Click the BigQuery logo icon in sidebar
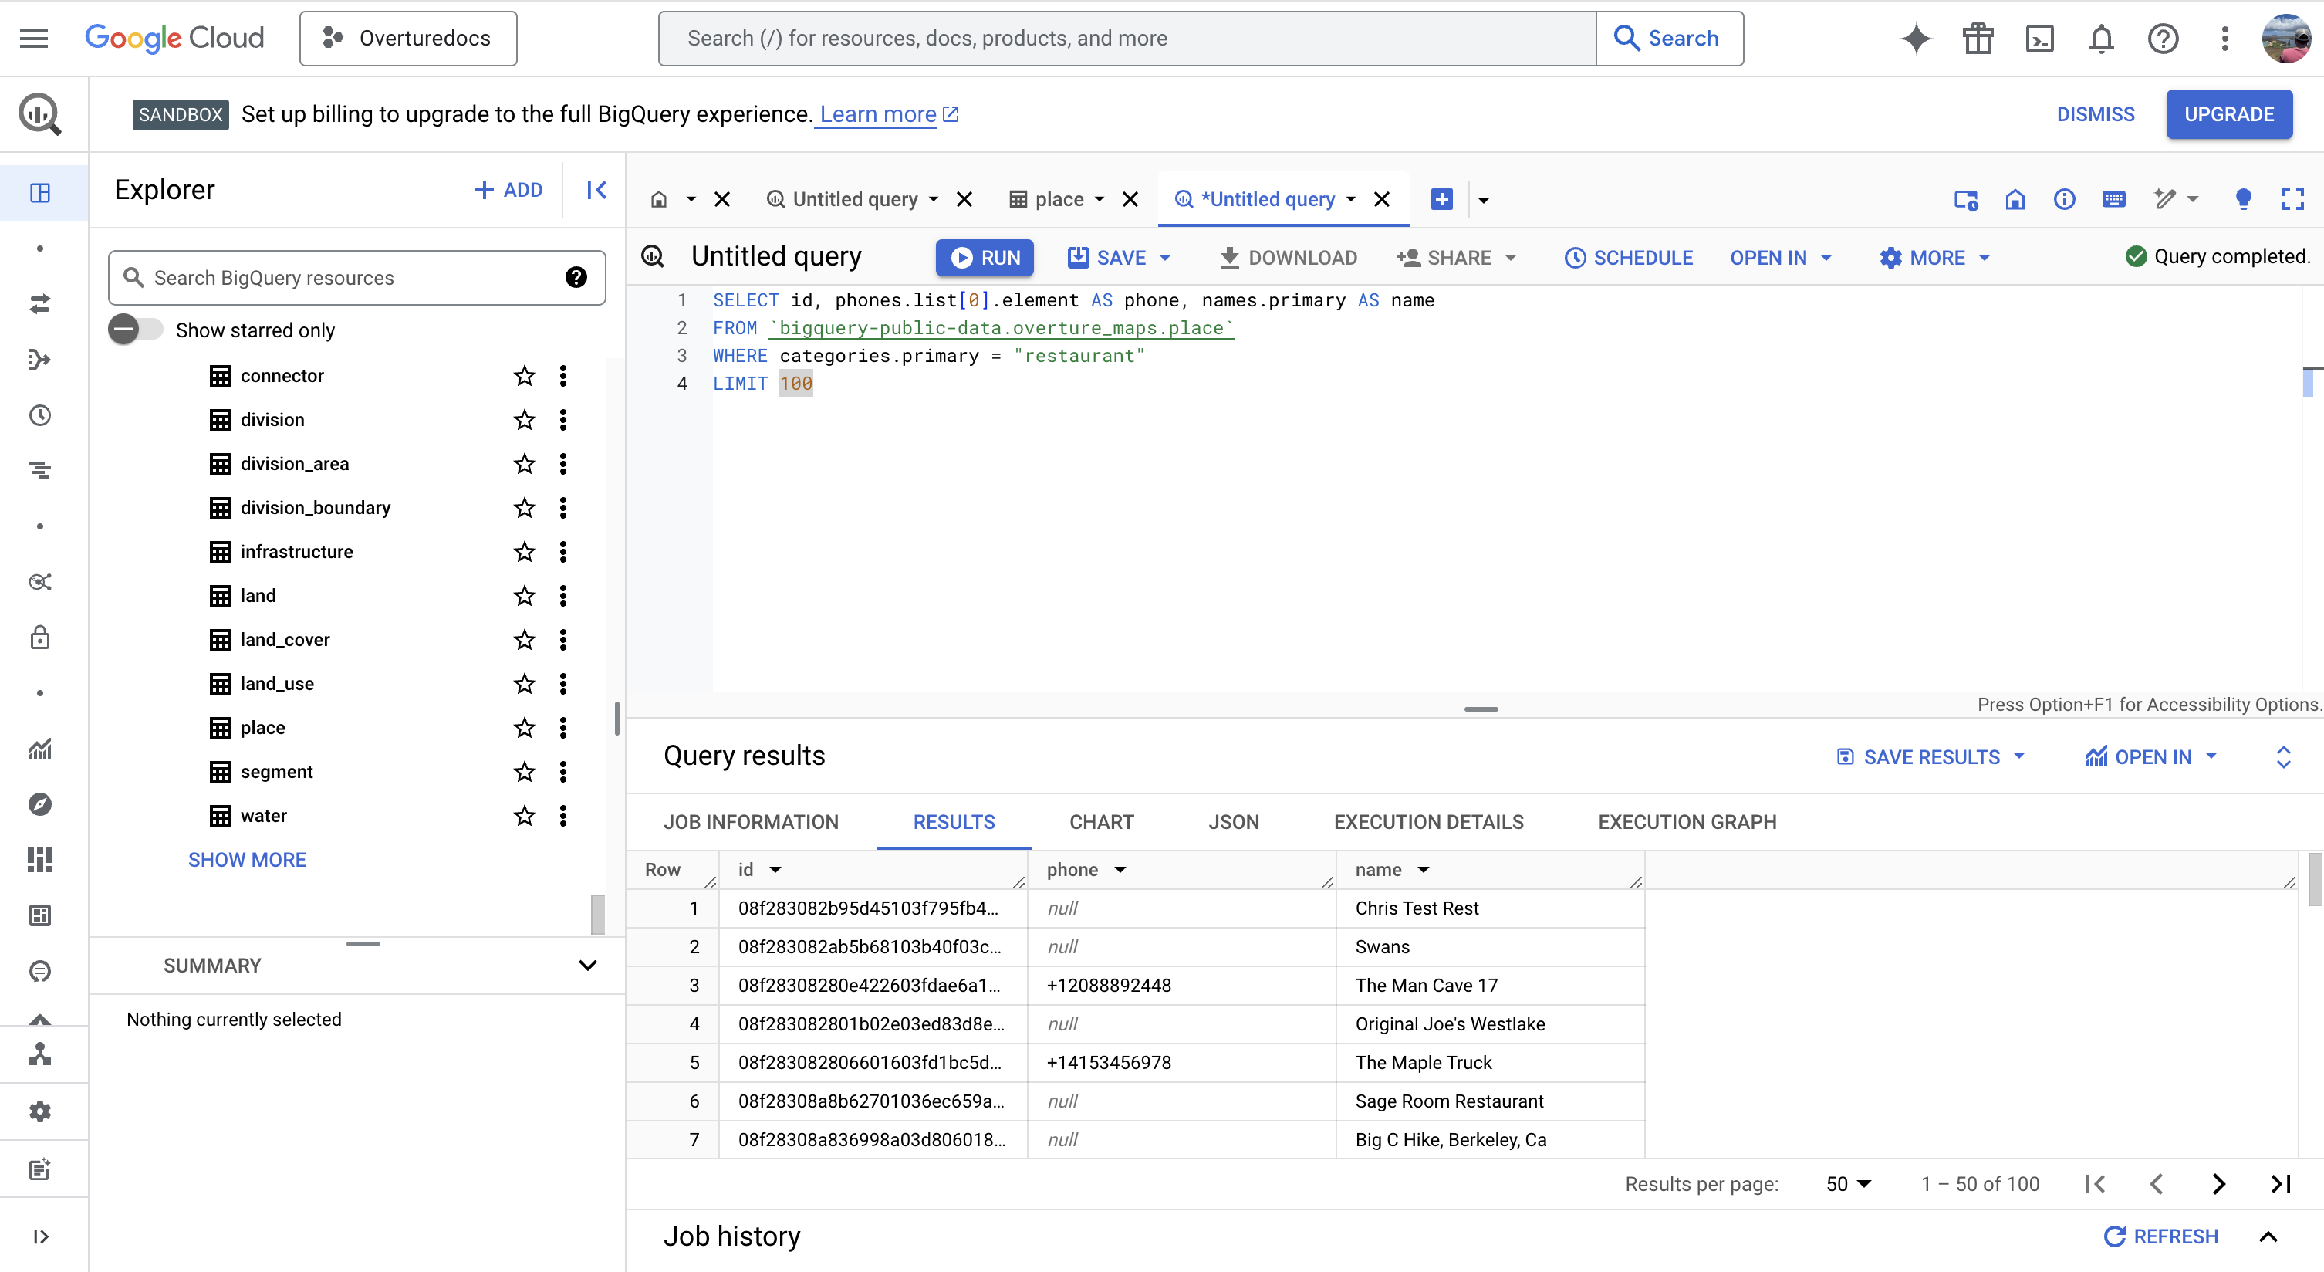The image size is (2324, 1272). tap(39, 113)
